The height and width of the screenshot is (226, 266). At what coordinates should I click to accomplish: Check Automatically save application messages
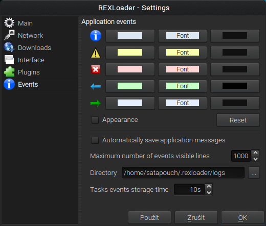coord(95,140)
